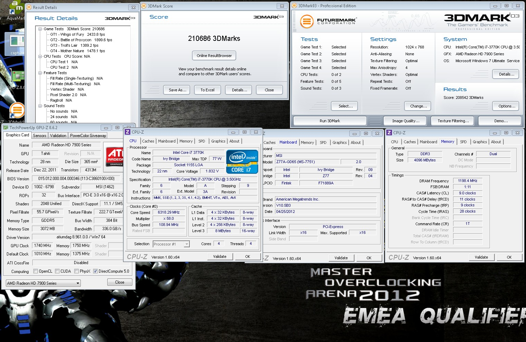Toggle the OpenCL checkbox in GPU-Z

coord(35,271)
